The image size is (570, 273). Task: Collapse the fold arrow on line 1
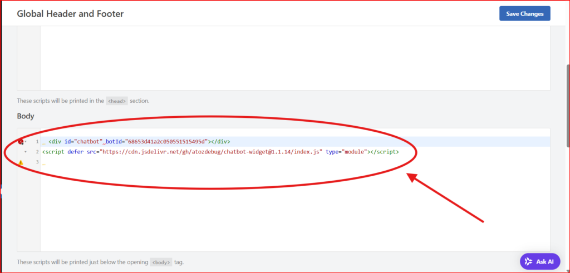tap(26, 142)
